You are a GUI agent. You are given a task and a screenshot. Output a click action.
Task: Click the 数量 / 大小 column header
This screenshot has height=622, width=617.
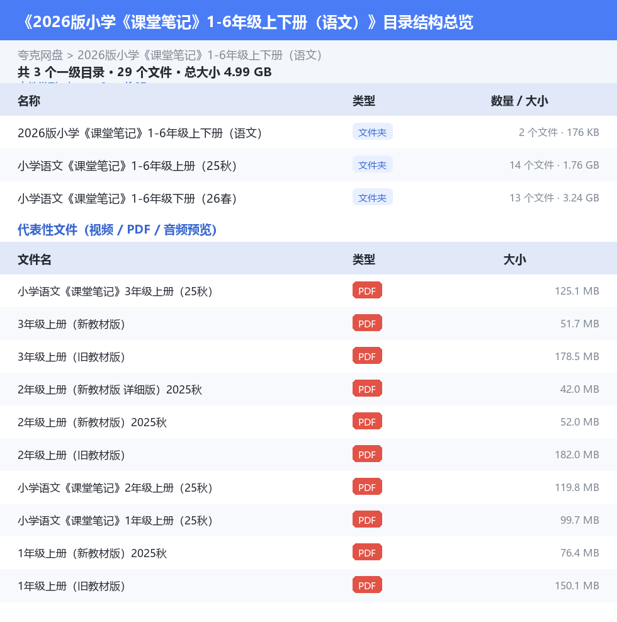coord(519,101)
